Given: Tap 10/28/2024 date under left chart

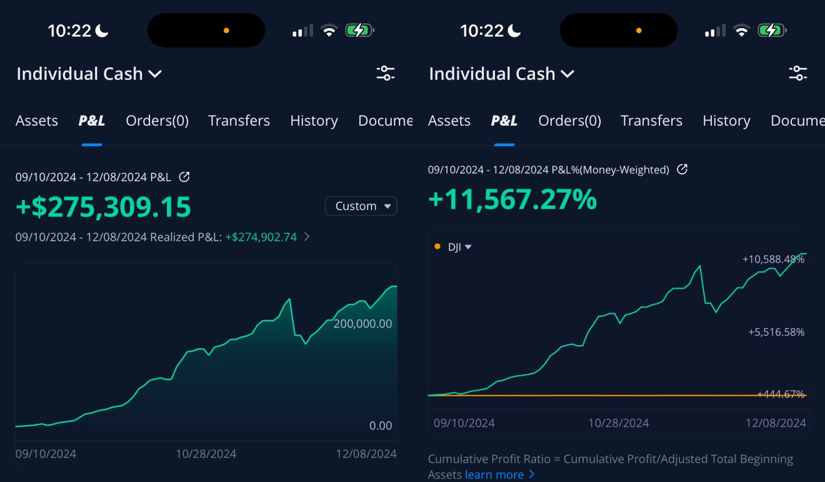Looking at the screenshot, I should (x=206, y=454).
